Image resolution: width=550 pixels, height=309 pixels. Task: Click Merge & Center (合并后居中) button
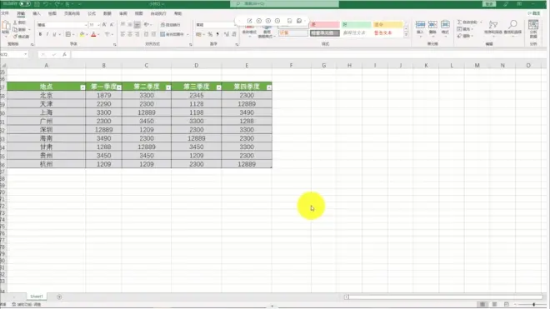point(174,34)
